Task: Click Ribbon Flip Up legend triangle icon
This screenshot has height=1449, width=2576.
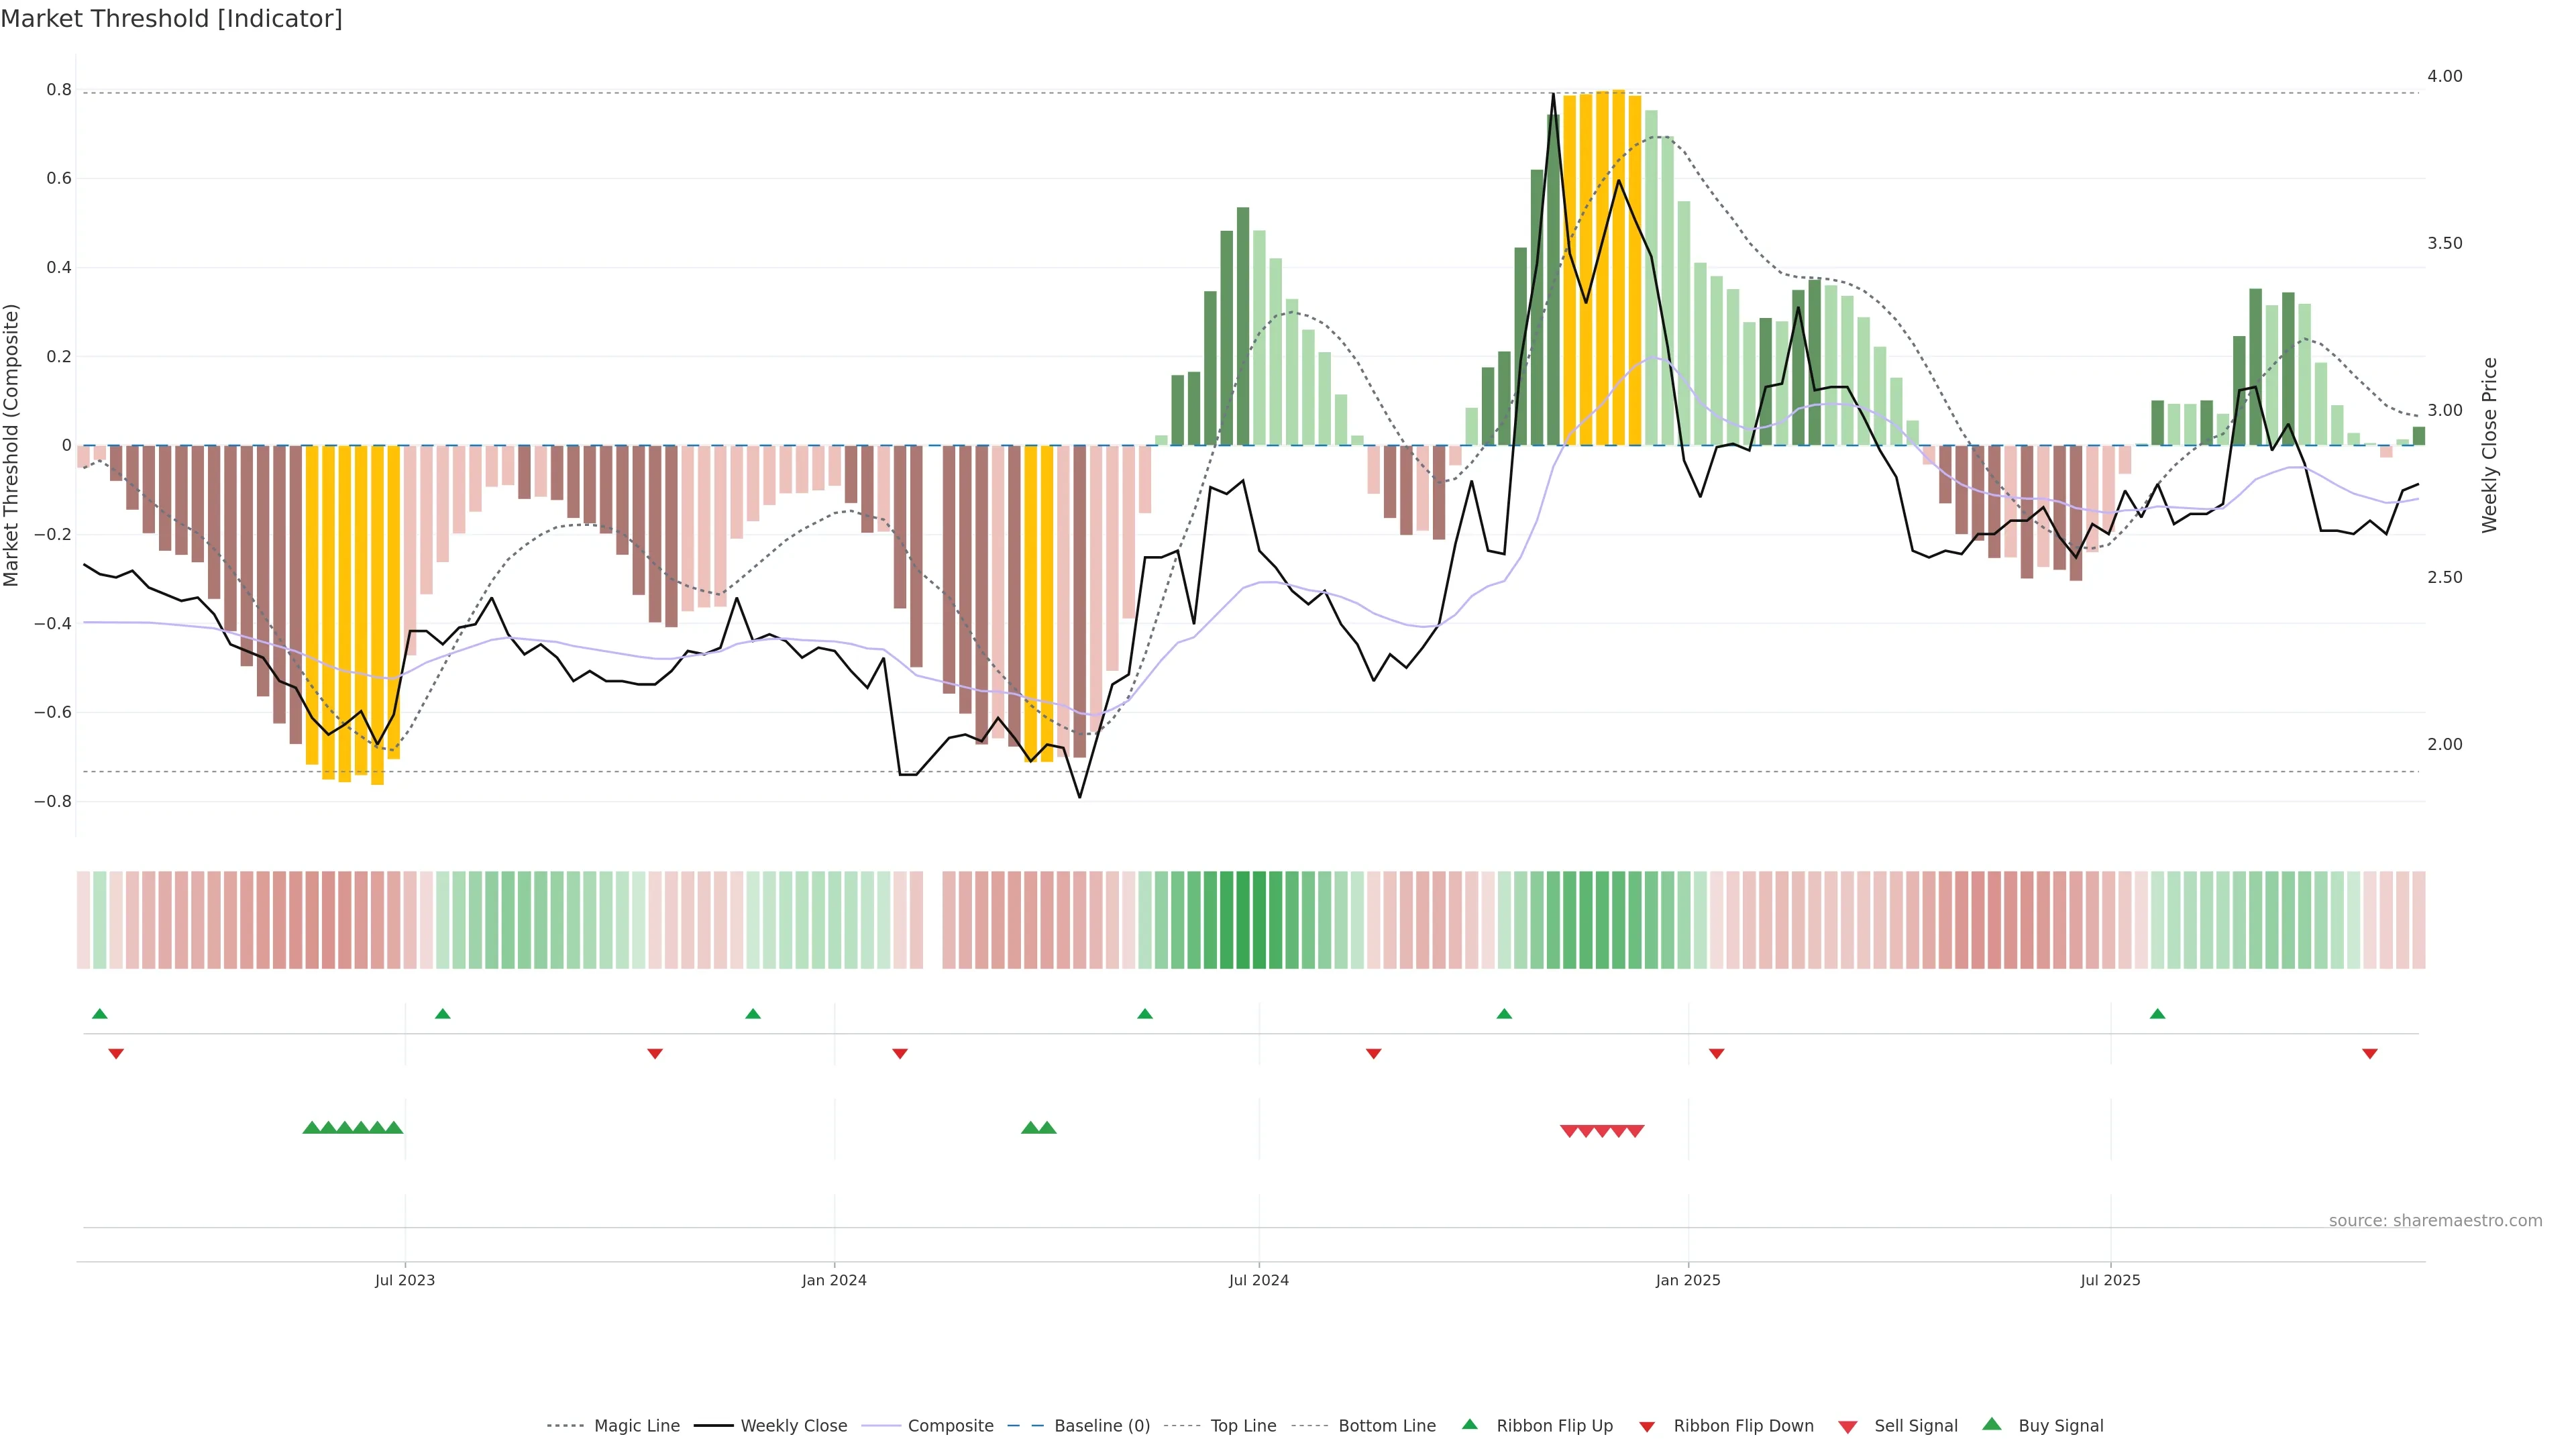Action: pyautogui.click(x=1469, y=1425)
